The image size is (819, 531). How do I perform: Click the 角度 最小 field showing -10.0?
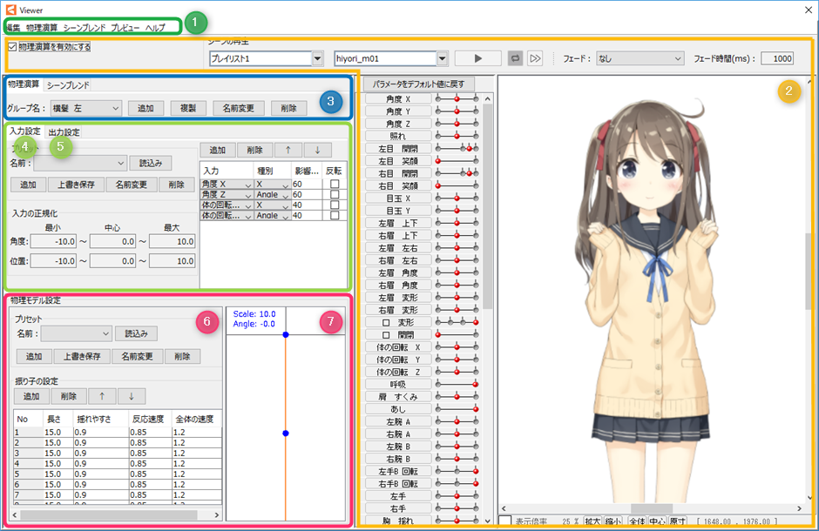tap(53, 241)
